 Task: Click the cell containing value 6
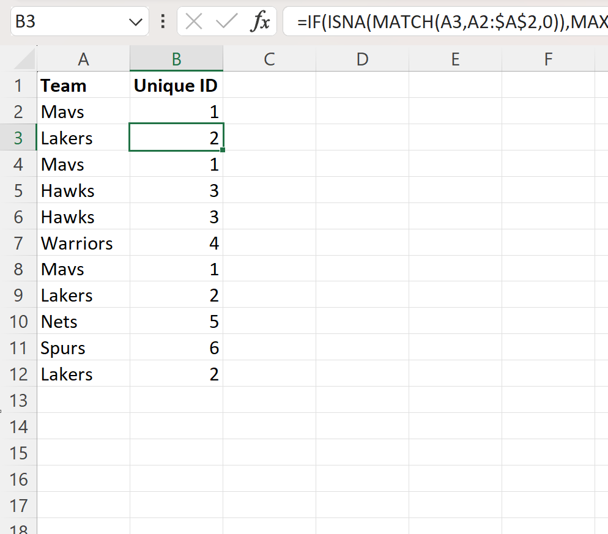pyautogui.click(x=176, y=348)
